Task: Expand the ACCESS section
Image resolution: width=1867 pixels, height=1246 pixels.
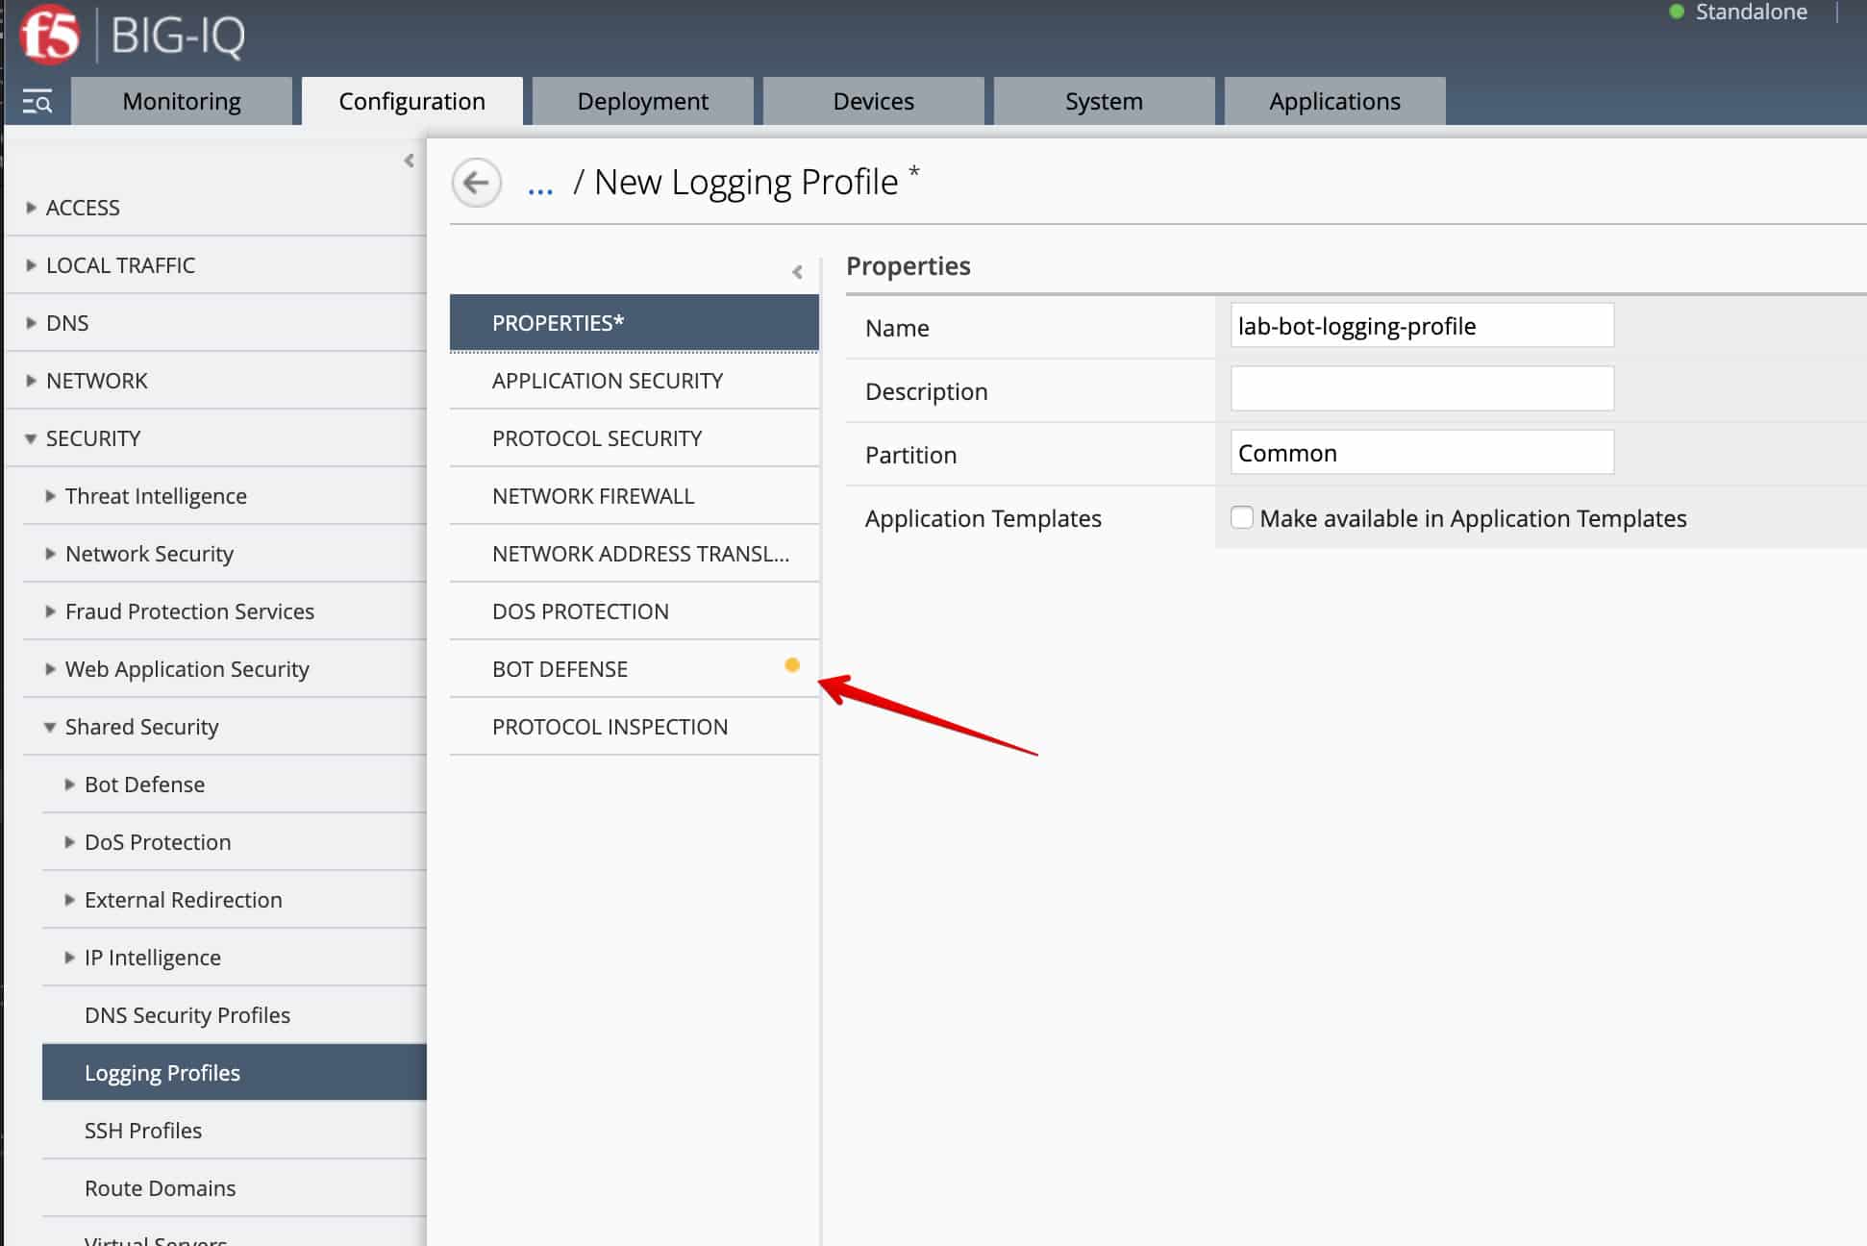Action: tap(32, 208)
